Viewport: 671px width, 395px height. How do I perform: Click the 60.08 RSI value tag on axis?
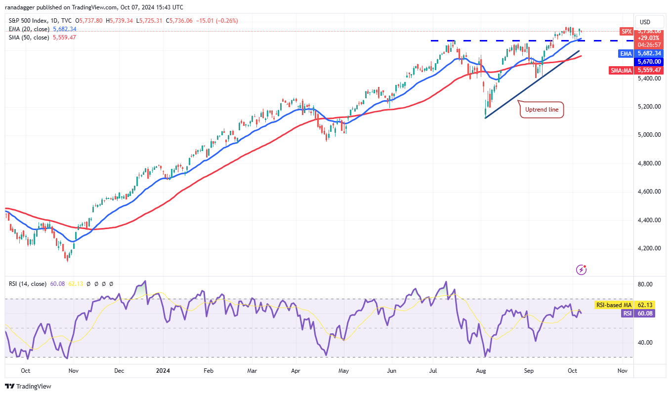click(x=645, y=313)
